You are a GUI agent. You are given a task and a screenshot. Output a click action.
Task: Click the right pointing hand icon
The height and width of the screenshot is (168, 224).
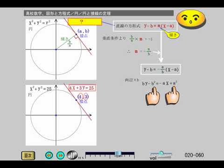172,95
